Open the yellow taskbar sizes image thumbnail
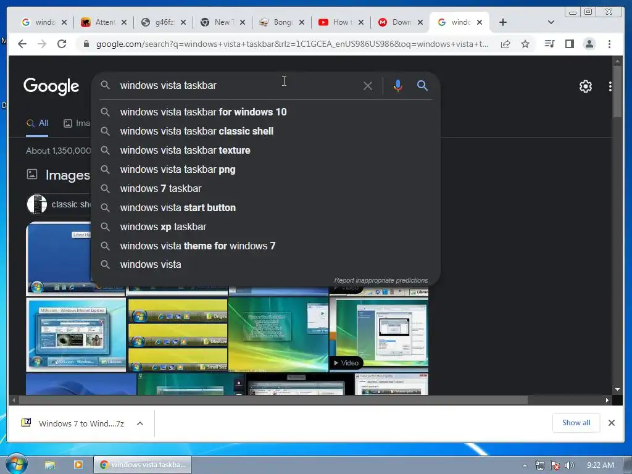The image size is (632, 474). (177, 335)
